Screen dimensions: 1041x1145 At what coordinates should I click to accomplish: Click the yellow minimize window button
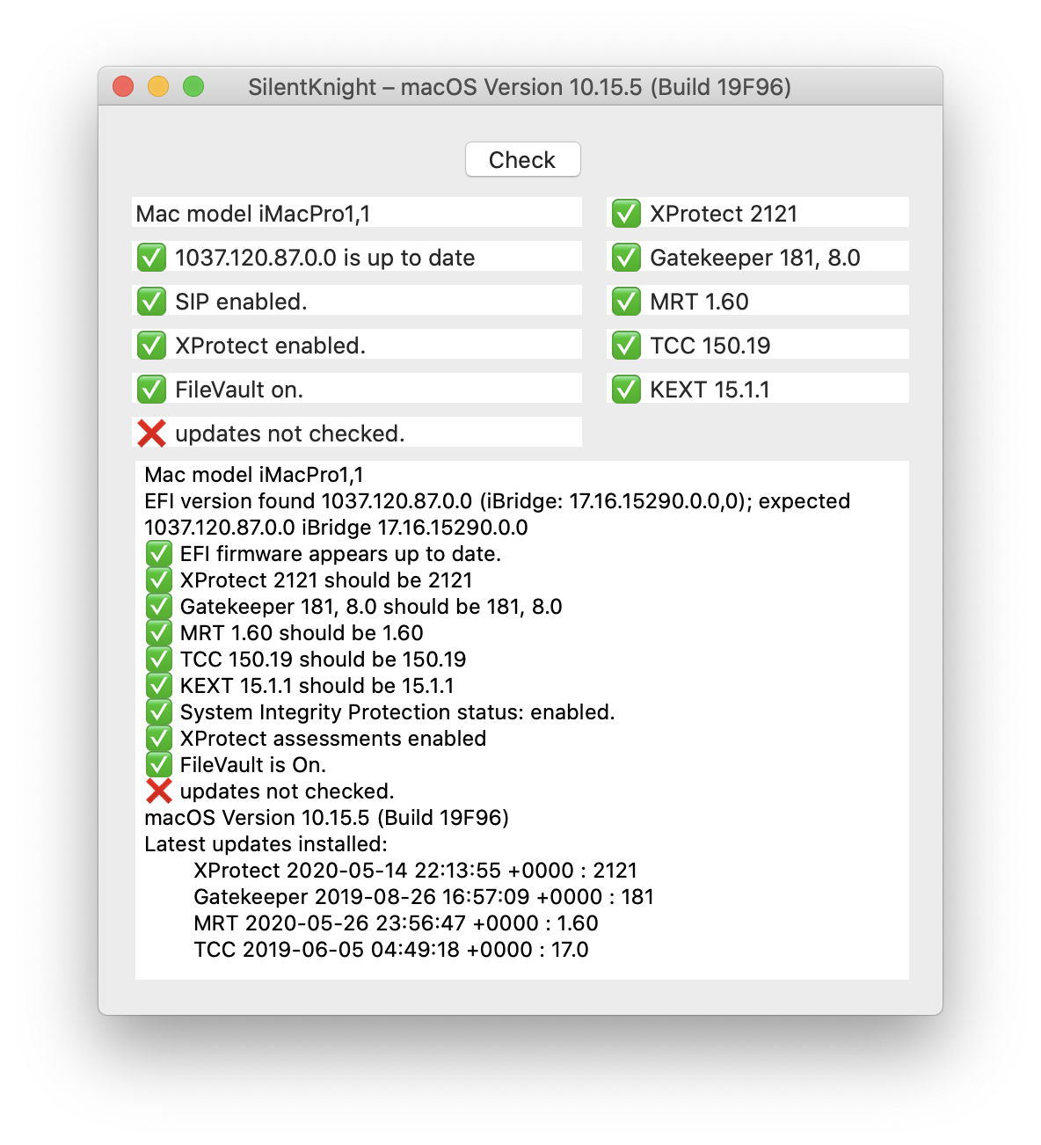coord(158,86)
